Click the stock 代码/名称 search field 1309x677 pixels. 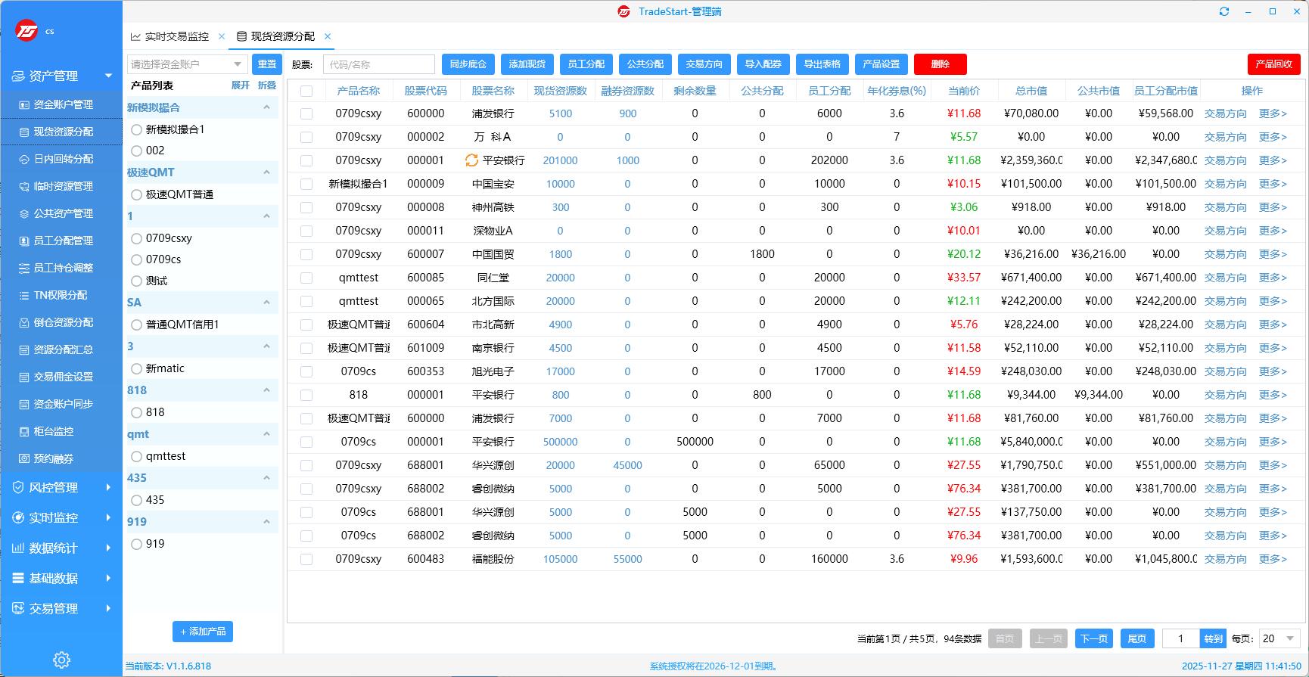[x=379, y=64]
